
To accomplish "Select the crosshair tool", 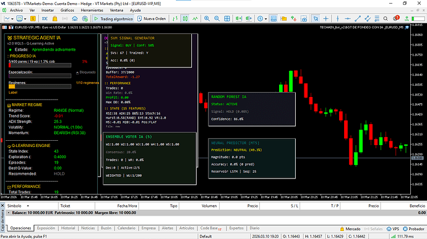I will click(326, 19).
